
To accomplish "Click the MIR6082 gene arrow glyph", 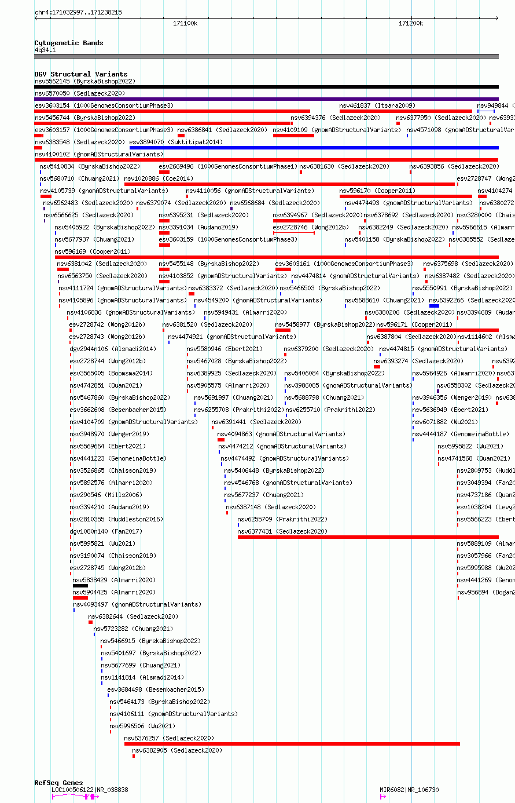I will pyautogui.click(x=382, y=797).
